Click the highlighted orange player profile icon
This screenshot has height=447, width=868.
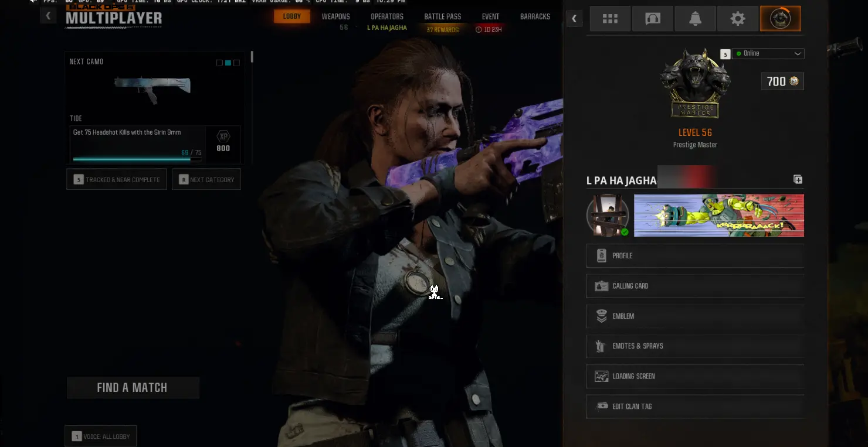[x=780, y=19]
